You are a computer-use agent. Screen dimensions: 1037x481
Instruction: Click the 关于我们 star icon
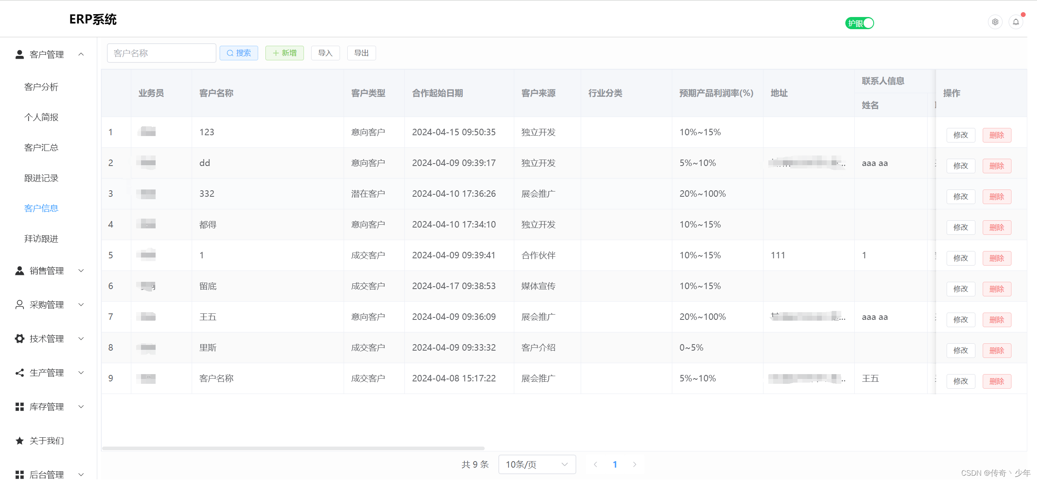pos(19,441)
